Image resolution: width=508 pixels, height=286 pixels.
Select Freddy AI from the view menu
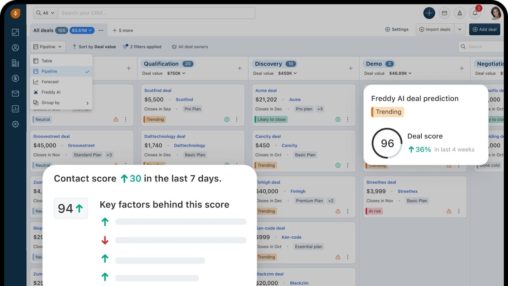coord(51,92)
